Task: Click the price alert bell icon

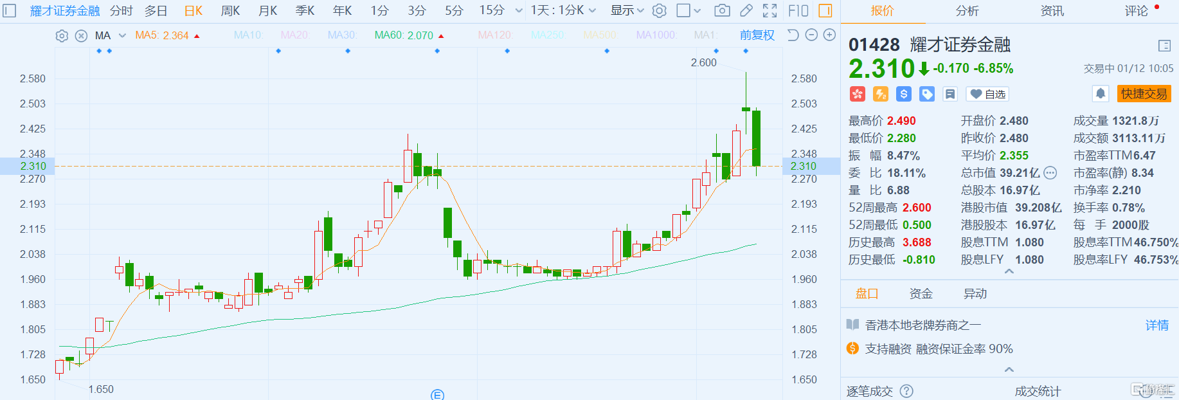Action: pyautogui.click(x=1101, y=94)
